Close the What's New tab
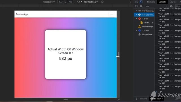 click(x=162, y=99)
